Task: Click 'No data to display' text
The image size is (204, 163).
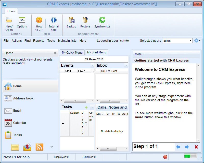Action: click(112, 131)
